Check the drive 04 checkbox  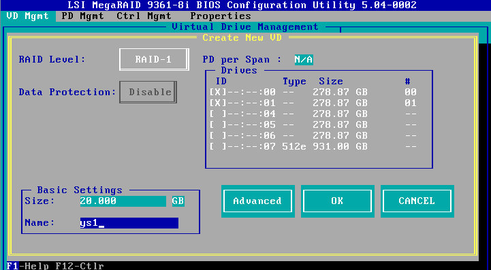pos(218,114)
